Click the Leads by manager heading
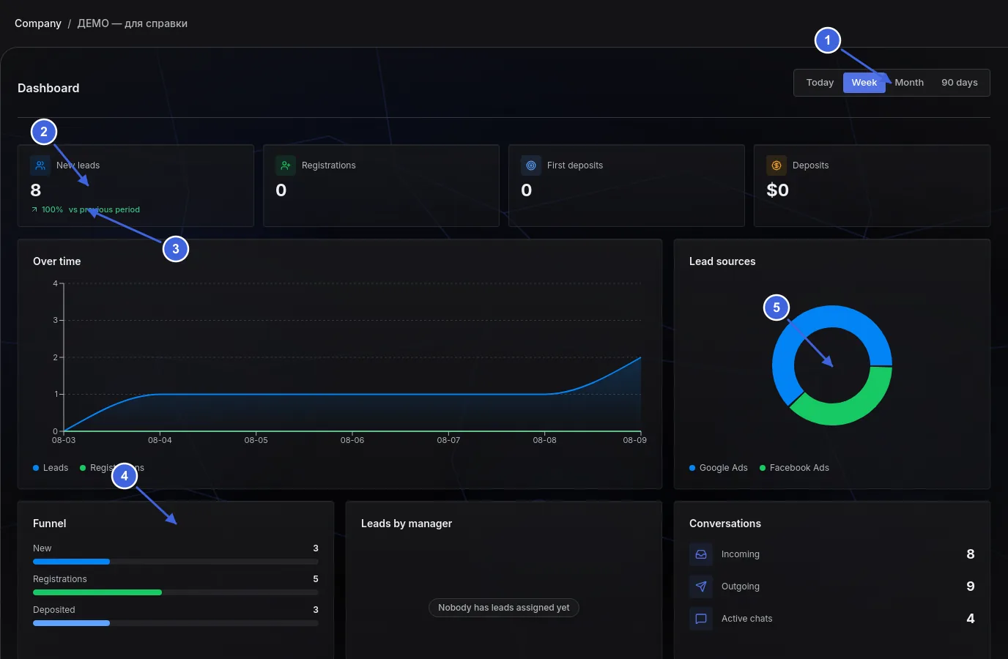The image size is (1008, 659). point(407,524)
